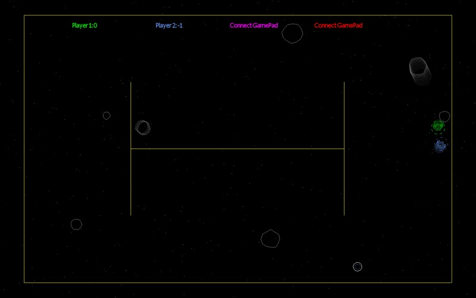Click the small asteroid in the lower-left area

pos(76,225)
